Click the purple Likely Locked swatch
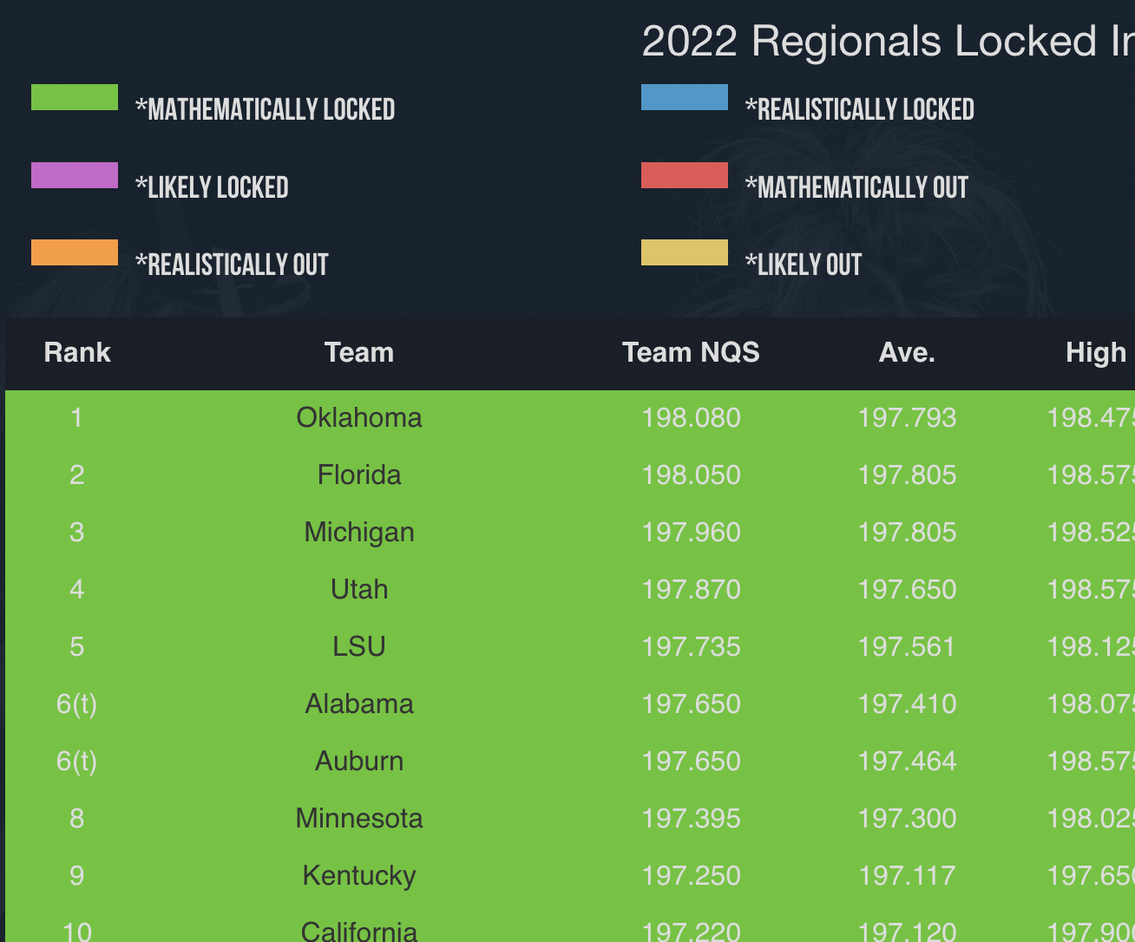 [x=75, y=175]
